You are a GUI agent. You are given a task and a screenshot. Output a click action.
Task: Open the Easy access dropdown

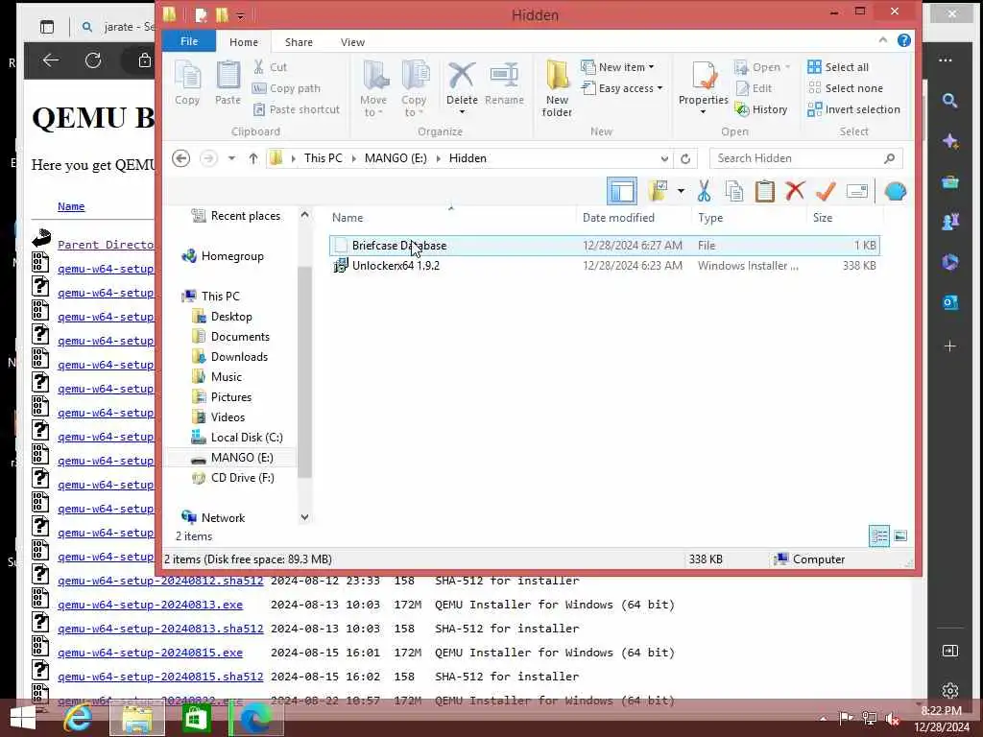point(622,88)
